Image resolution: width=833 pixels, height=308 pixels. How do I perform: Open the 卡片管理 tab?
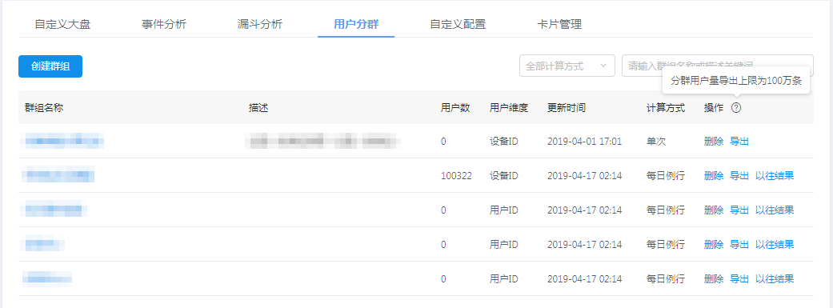click(x=559, y=25)
